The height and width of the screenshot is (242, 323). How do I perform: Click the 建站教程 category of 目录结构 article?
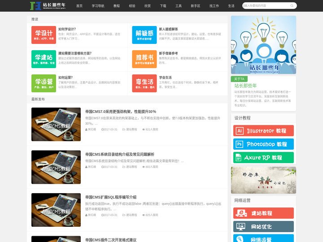(x=131, y=167)
